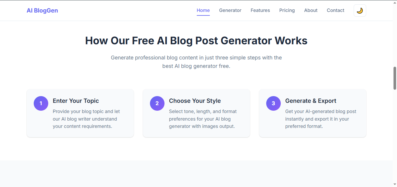The width and height of the screenshot is (397, 187).
Task: Open the Pricing nav link
Action: (x=287, y=10)
